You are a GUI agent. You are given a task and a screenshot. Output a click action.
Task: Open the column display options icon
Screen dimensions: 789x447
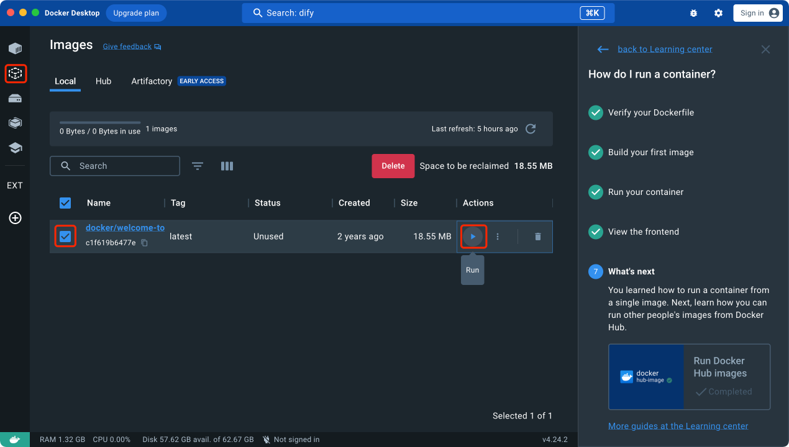point(227,166)
